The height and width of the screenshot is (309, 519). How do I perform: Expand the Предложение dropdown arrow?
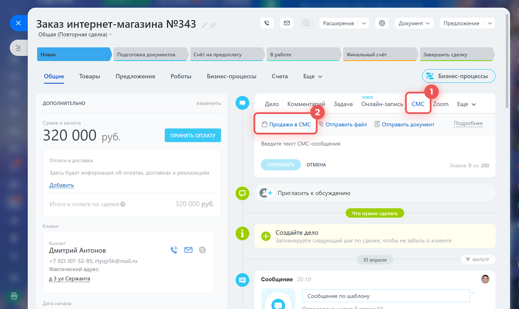[x=490, y=23]
